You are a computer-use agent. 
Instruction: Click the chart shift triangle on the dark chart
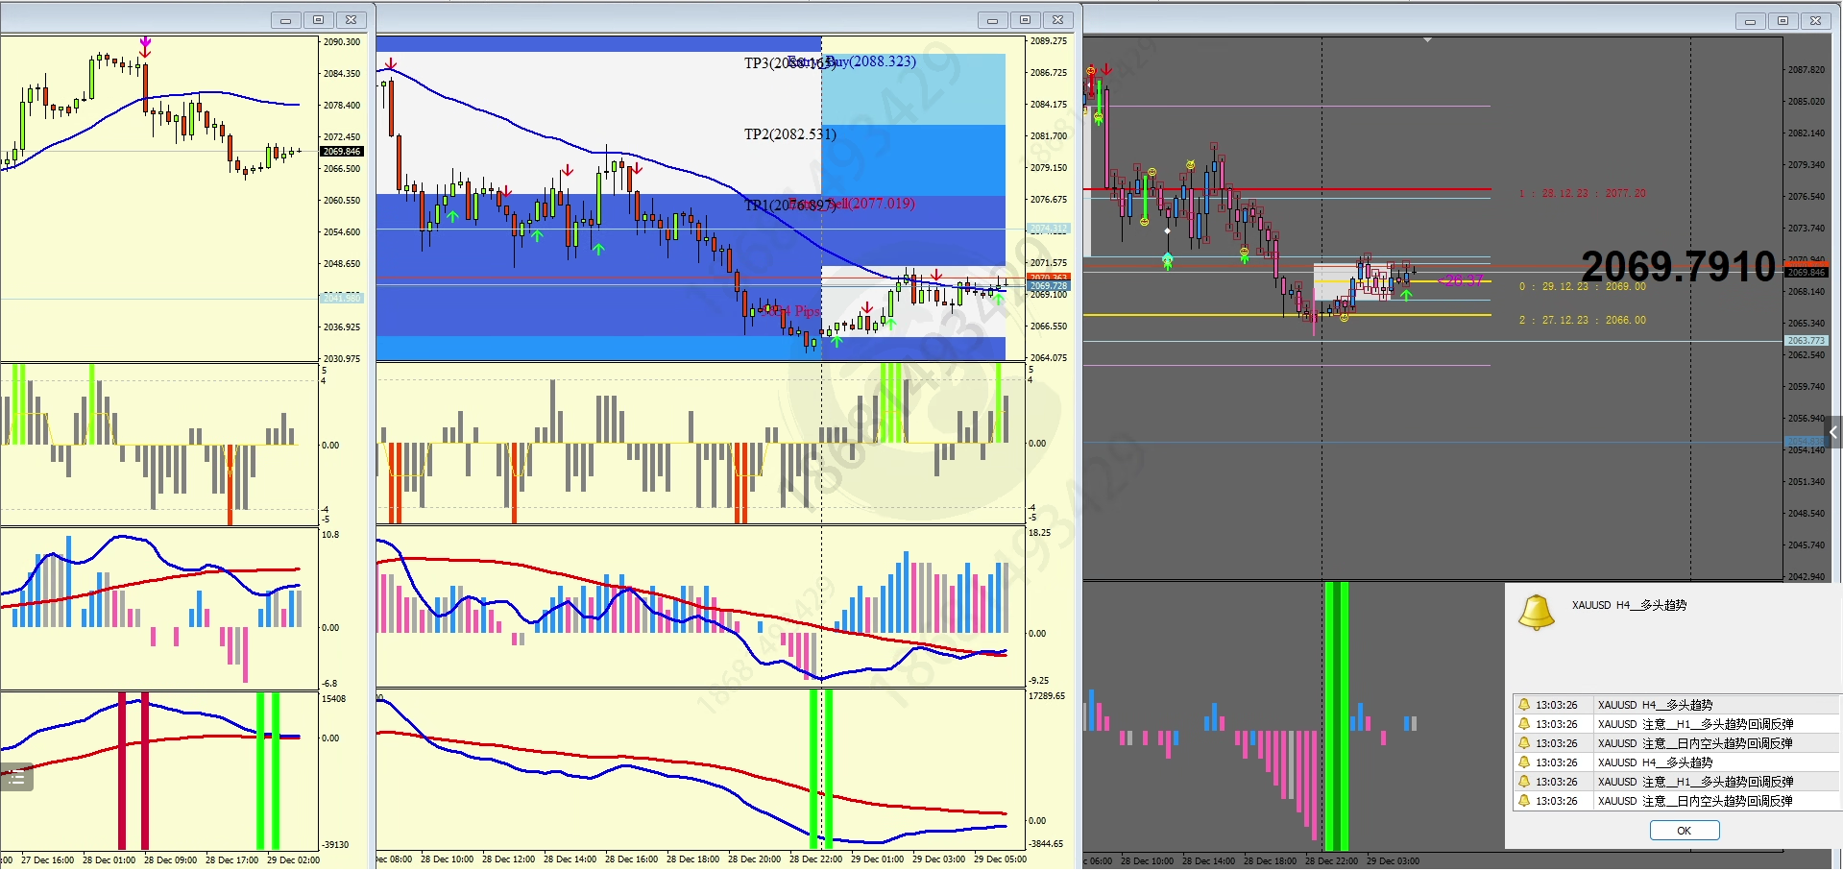point(1427,40)
